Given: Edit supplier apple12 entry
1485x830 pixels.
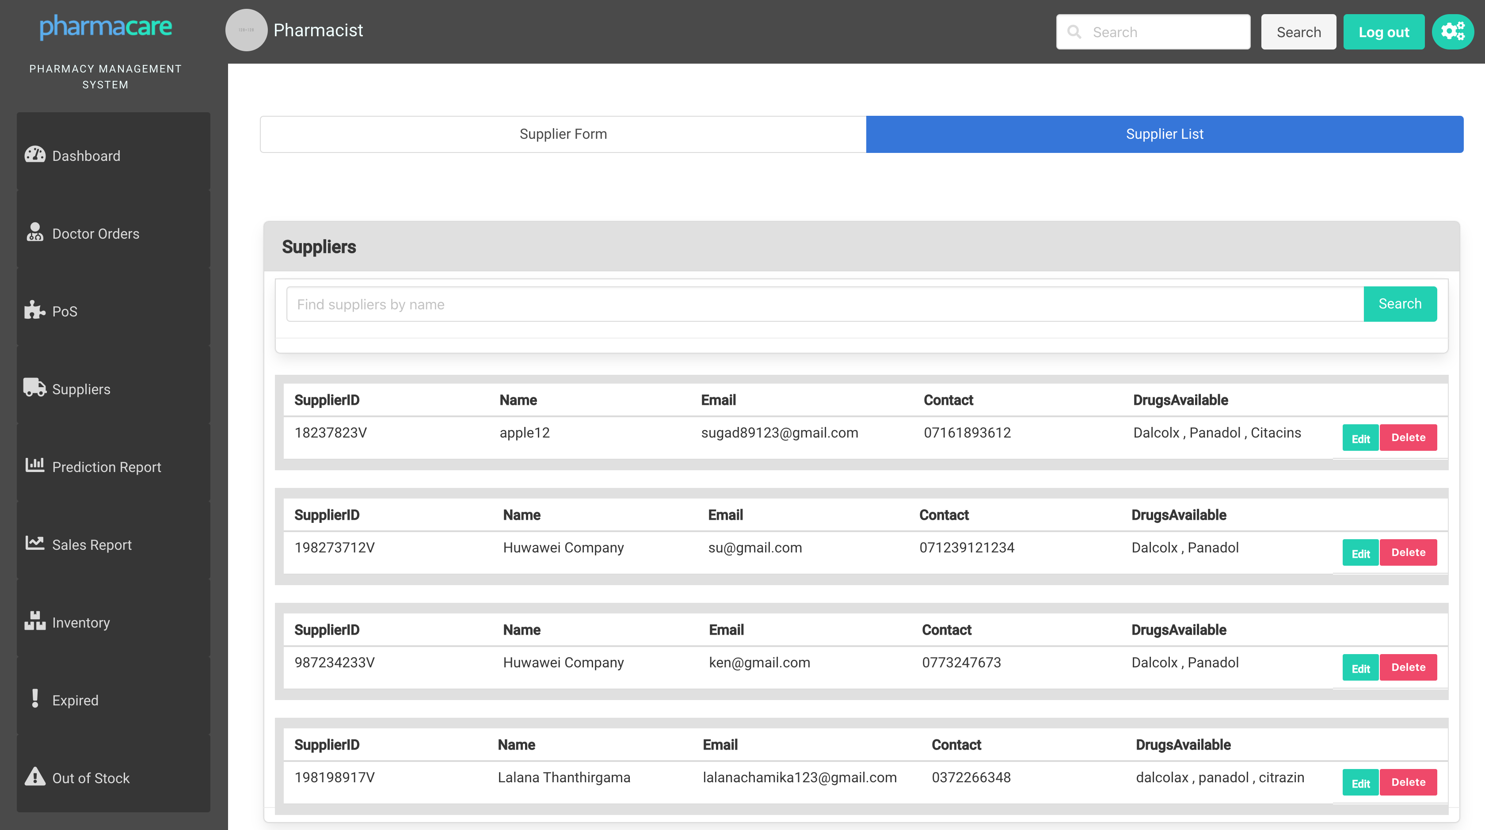Looking at the screenshot, I should point(1360,438).
